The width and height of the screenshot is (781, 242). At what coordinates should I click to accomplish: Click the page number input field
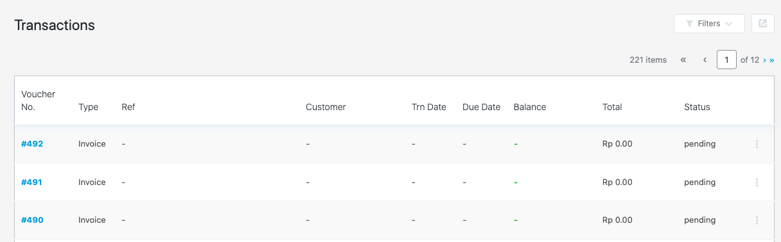(x=726, y=60)
